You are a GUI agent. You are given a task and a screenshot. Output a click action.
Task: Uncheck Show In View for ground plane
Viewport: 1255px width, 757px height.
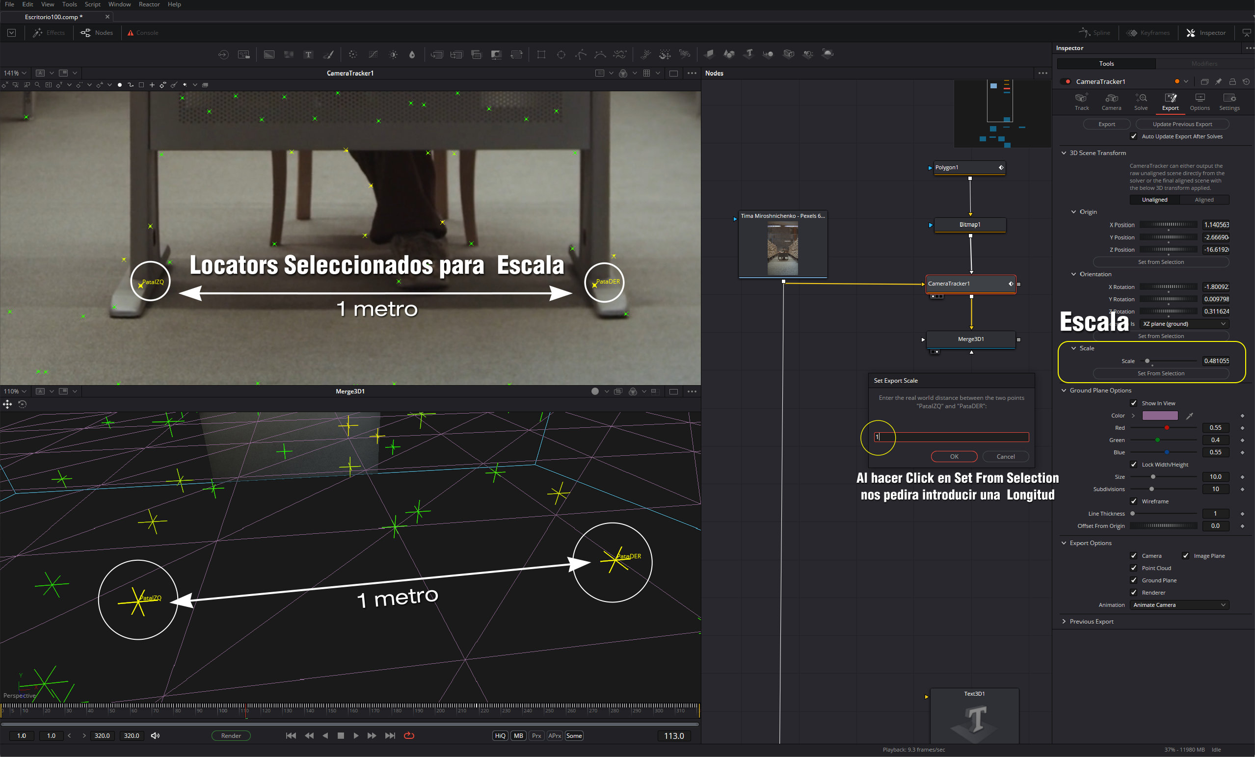pos(1133,403)
